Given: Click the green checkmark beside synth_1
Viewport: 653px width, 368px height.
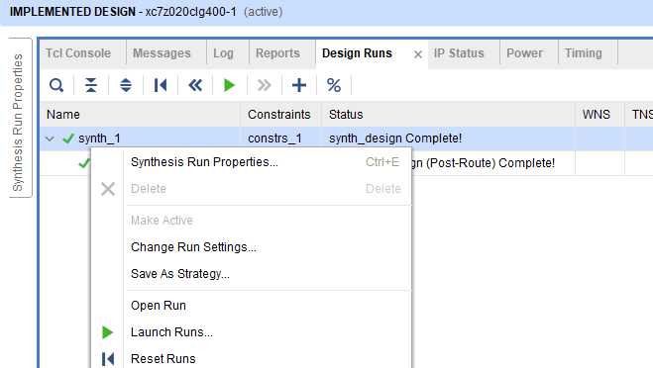Looking at the screenshot, I should pyautogui.click(x=68, y=138).
